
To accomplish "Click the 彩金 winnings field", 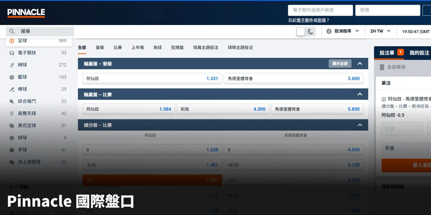I will [406, 148].
